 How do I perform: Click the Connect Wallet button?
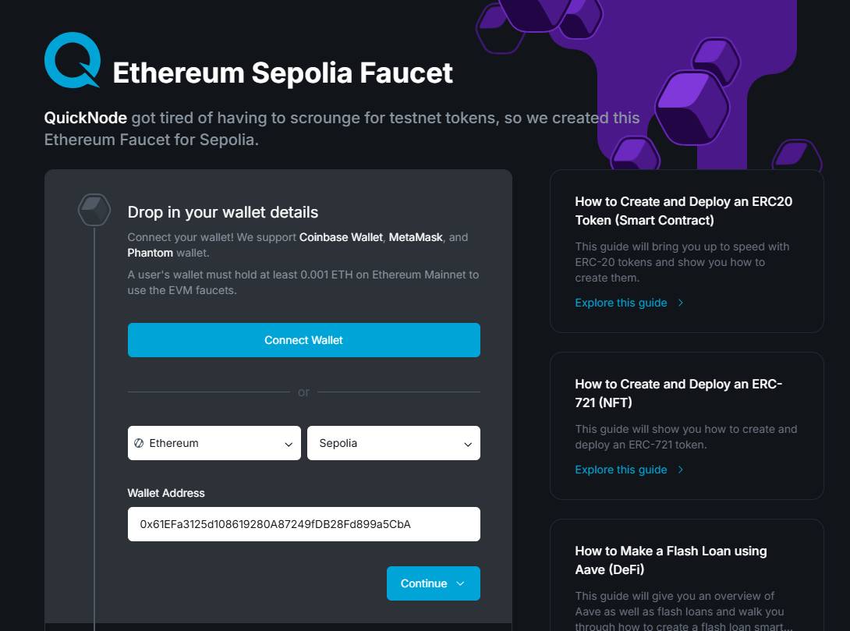303,340
